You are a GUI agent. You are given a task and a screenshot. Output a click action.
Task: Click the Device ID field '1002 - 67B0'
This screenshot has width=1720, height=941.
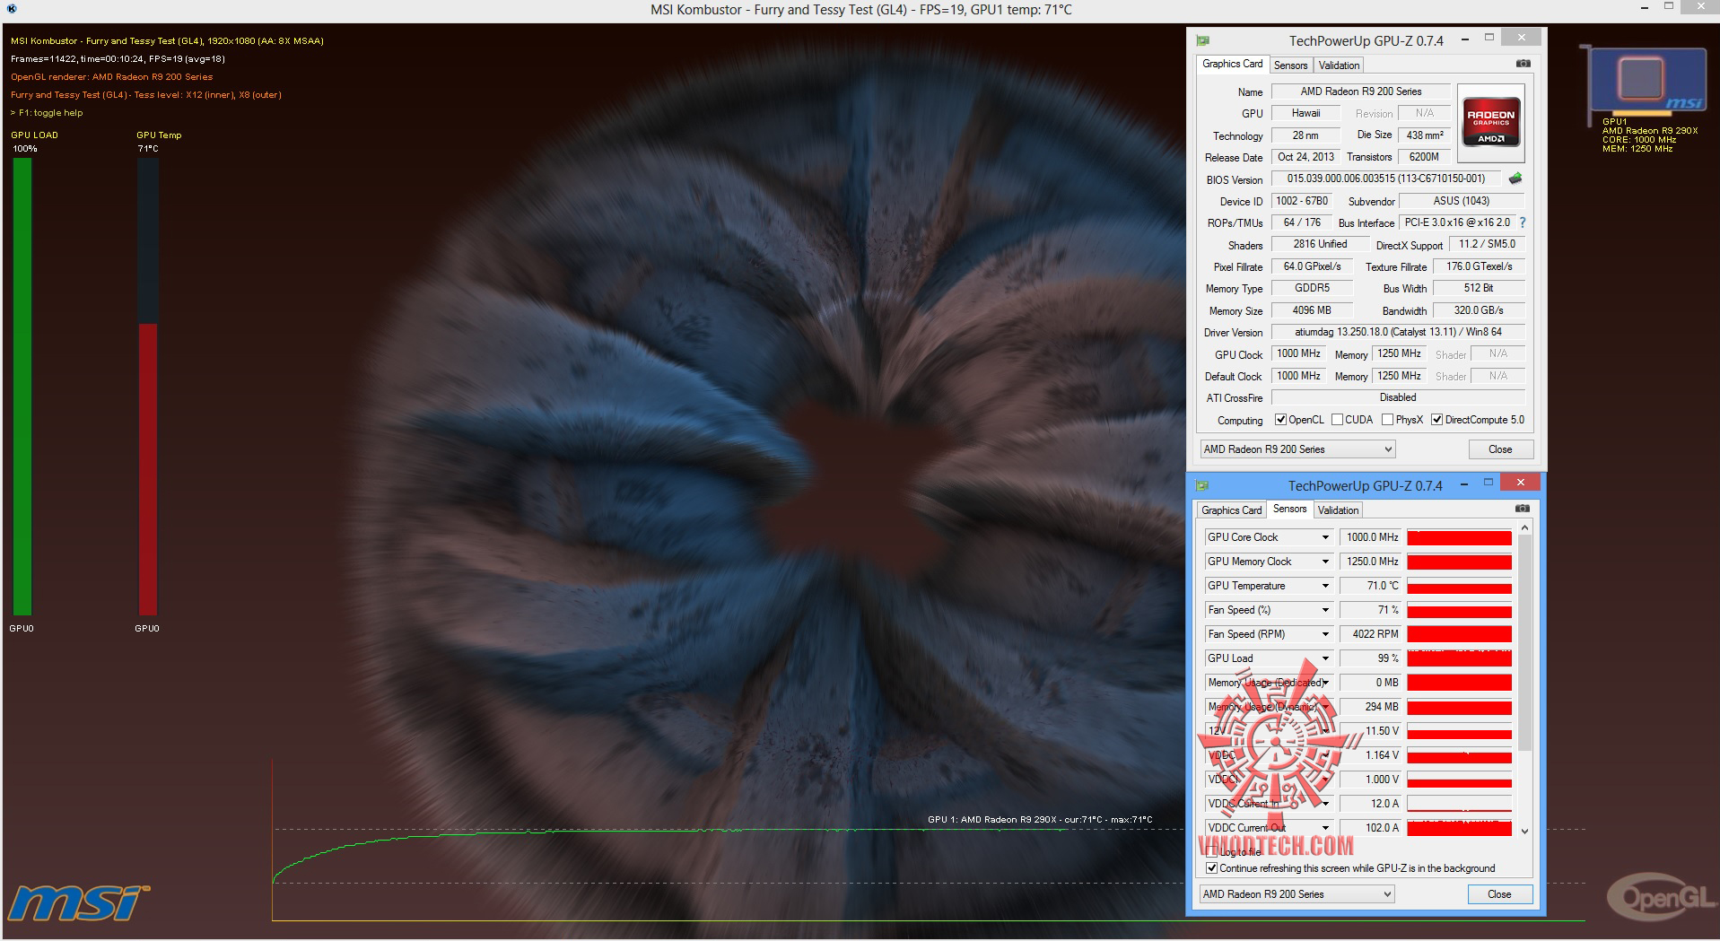(1302, 201)
